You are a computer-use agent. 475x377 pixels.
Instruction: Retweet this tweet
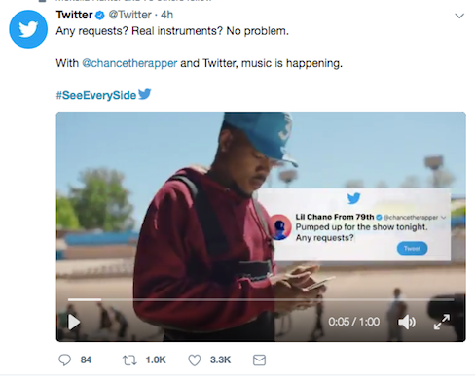click(x=129, y=360)
